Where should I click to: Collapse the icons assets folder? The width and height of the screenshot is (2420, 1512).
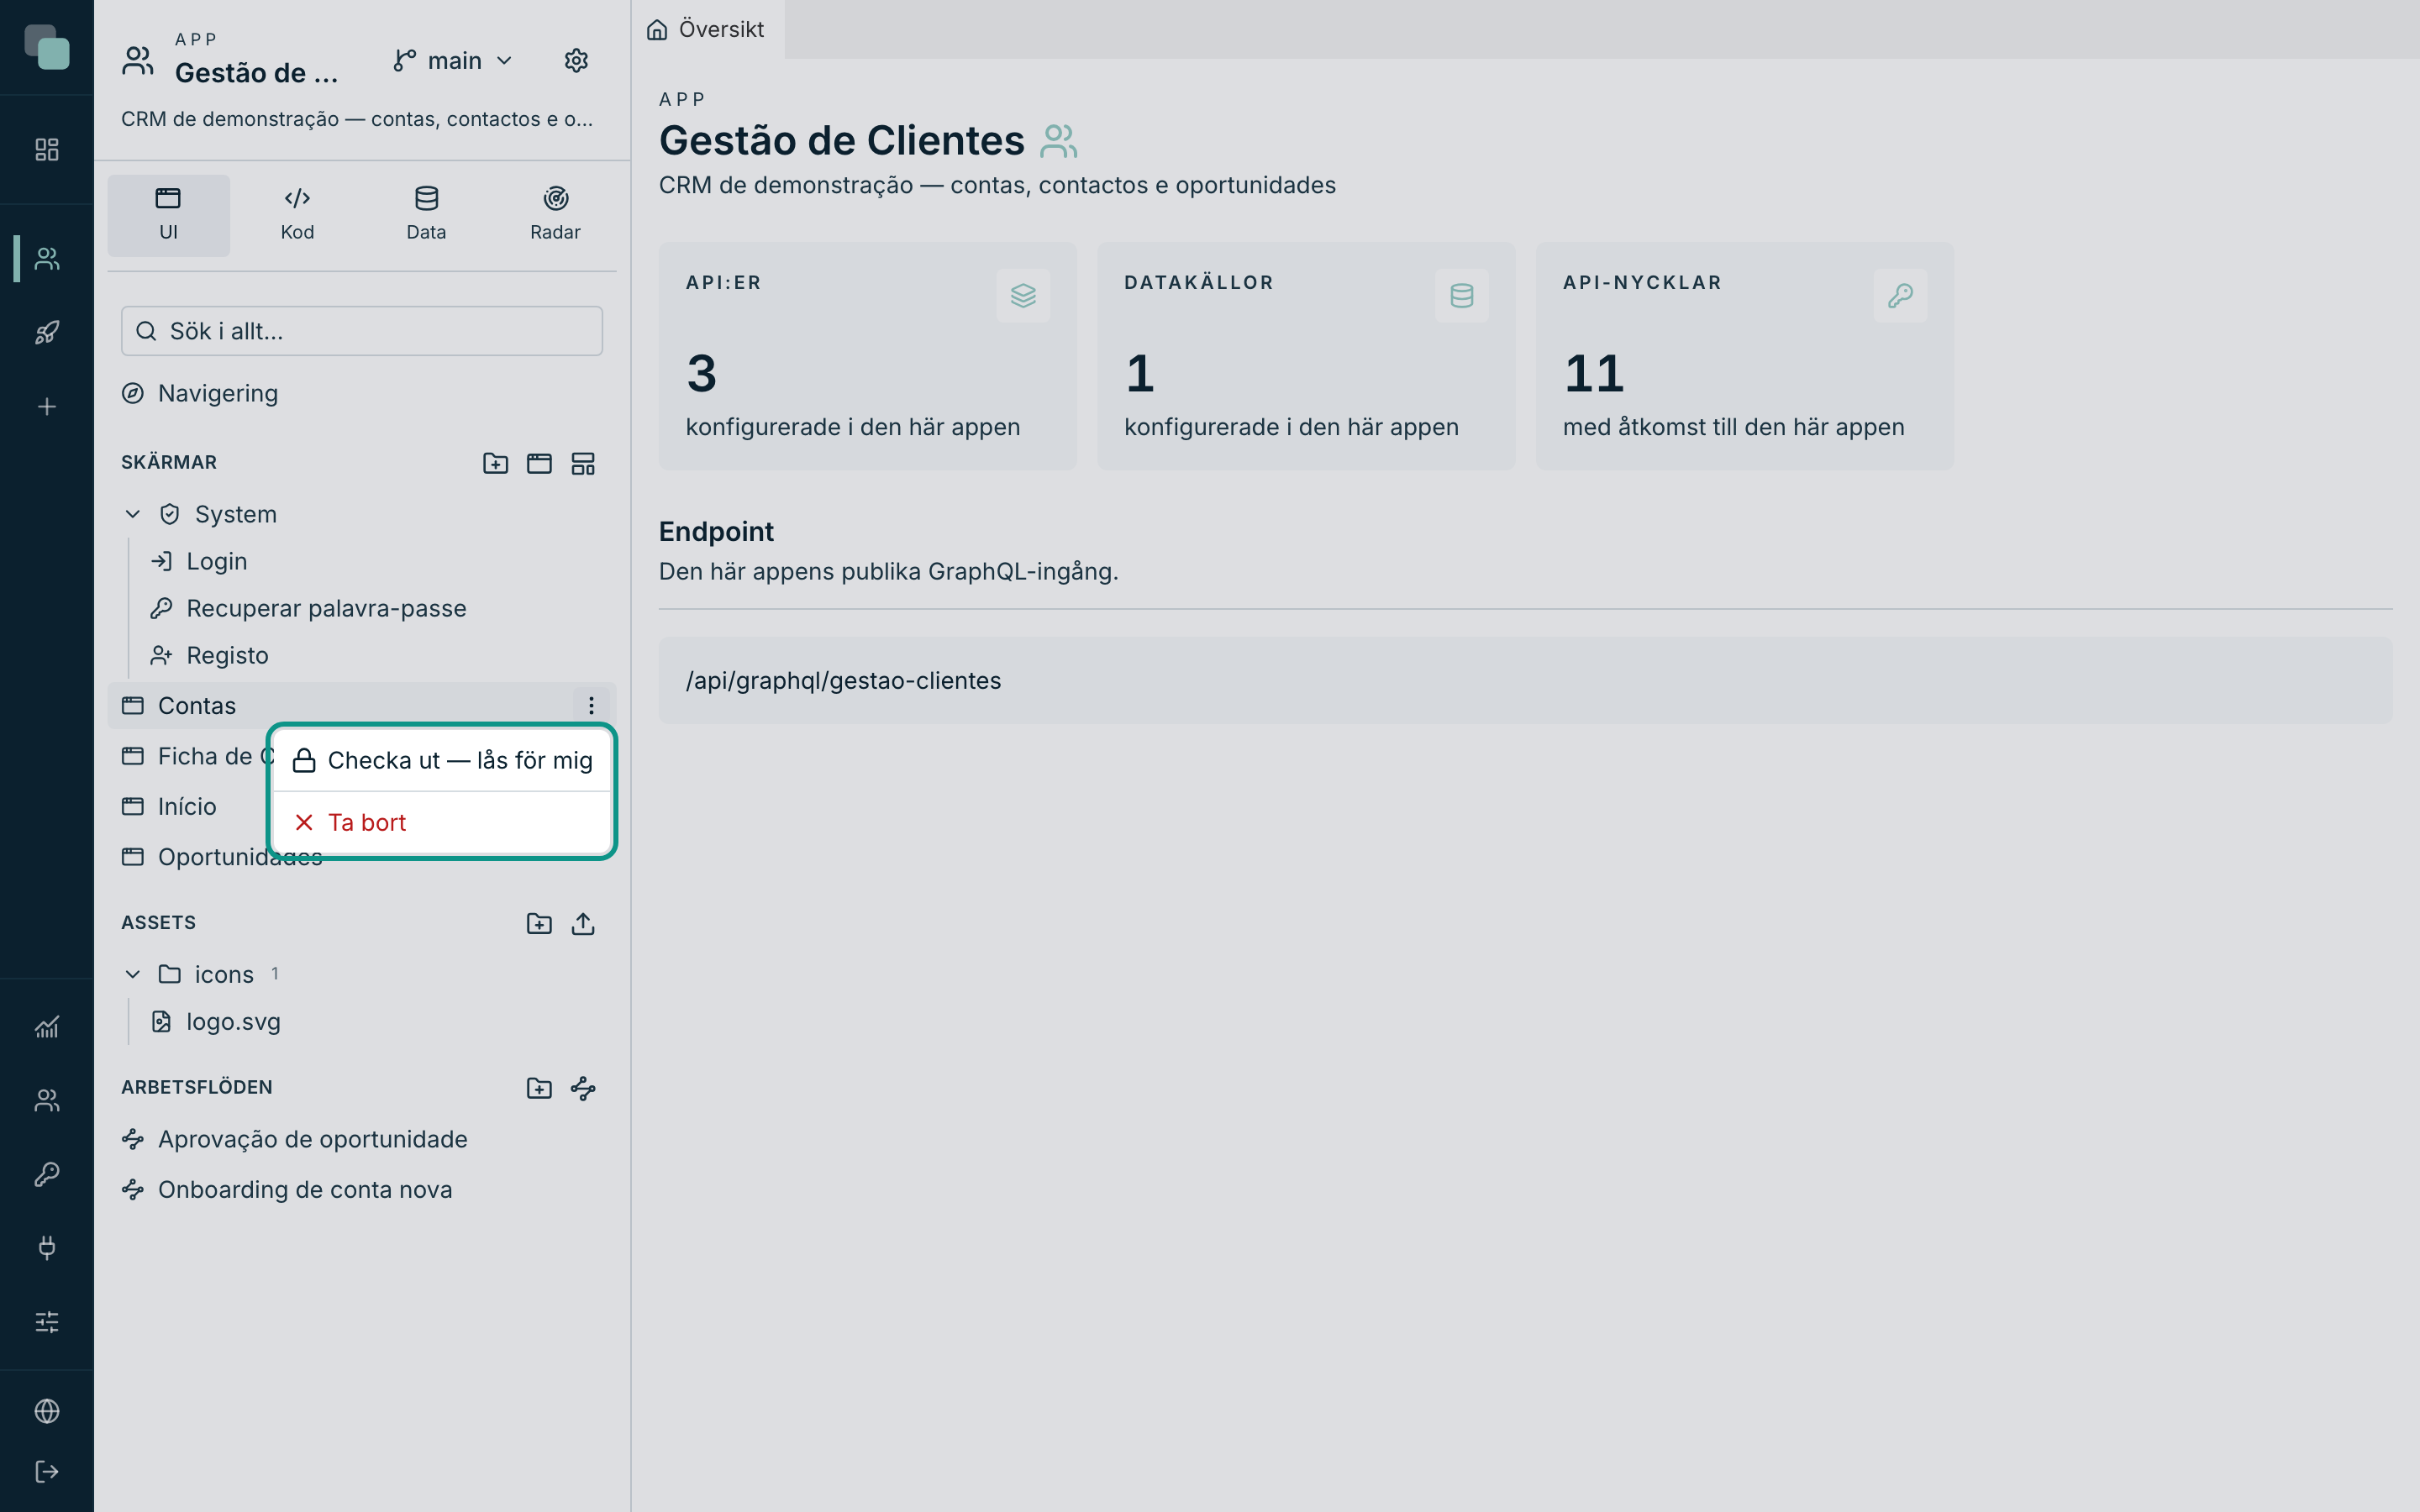(132, 974)
